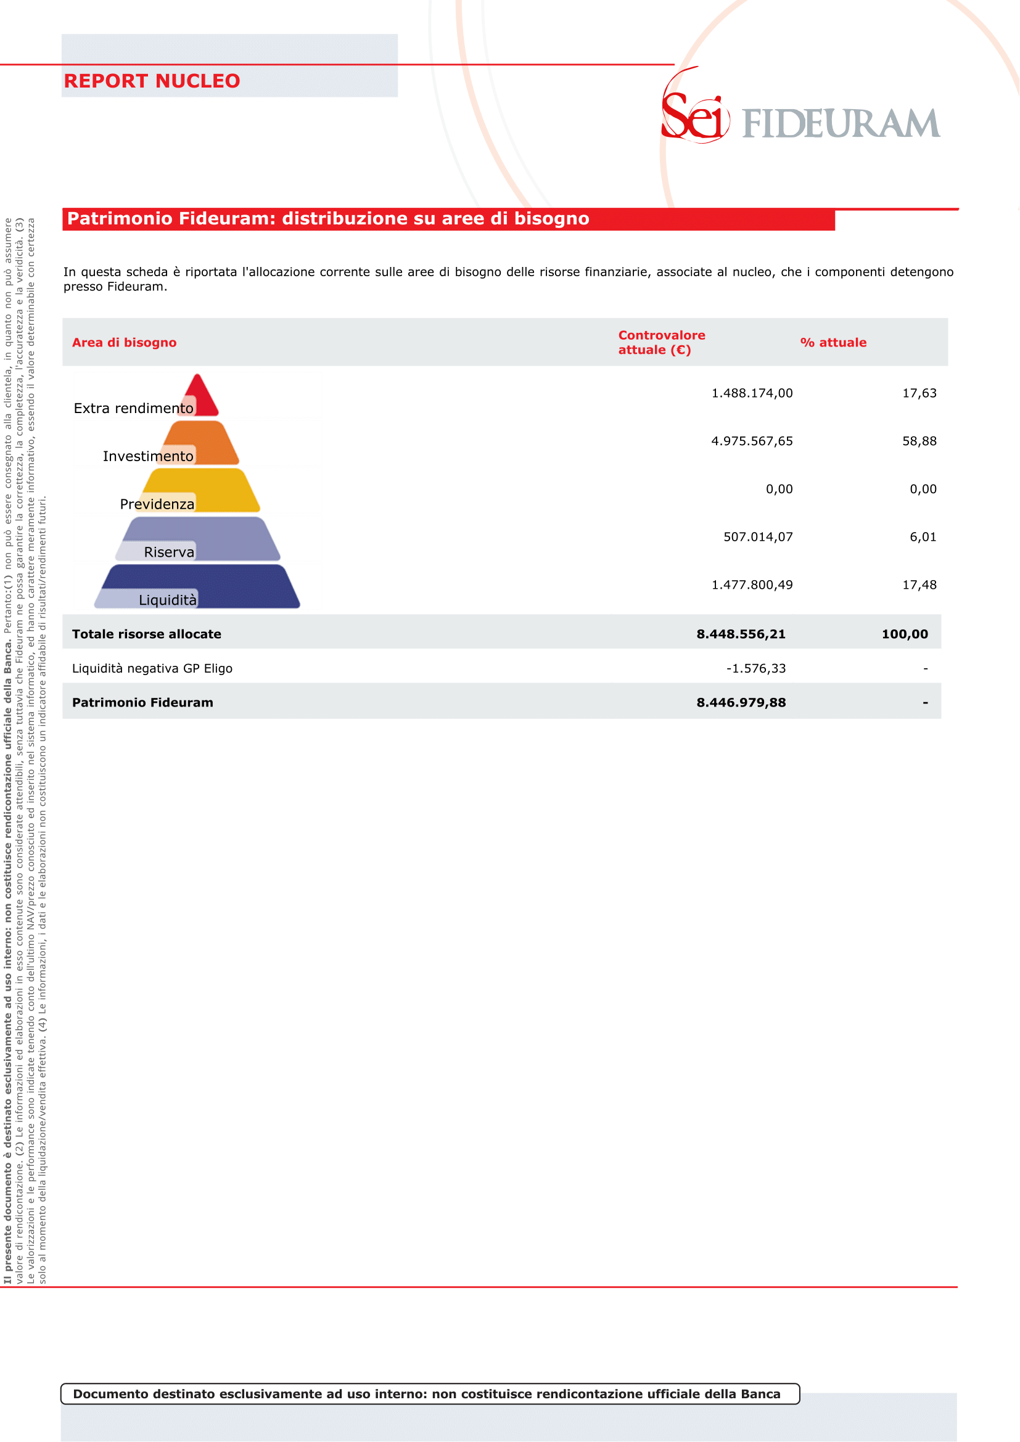Select the percentage 17,63
Viewport: 1020px width, 1442px height.
tap(919, 393)
